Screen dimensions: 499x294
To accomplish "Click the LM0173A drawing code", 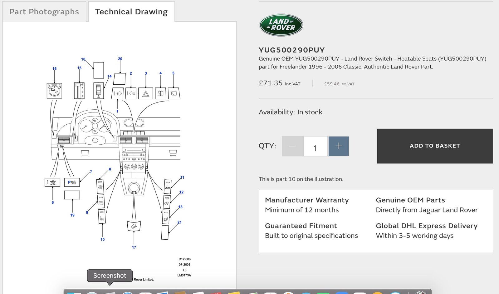I will point(184,275).
